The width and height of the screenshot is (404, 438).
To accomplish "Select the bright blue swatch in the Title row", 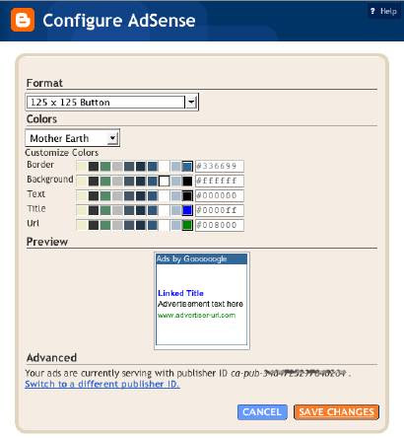I will 187,210.
